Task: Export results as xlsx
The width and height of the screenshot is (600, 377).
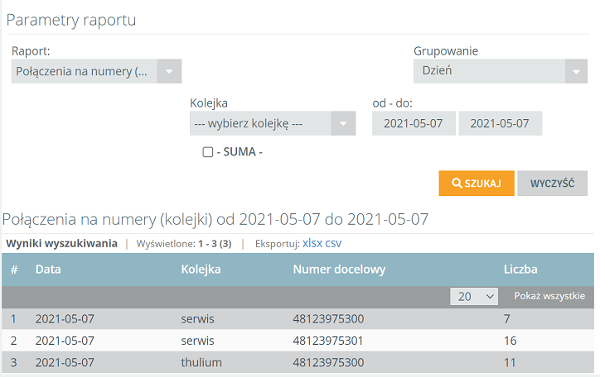Action: pyautogui.click(x=312, y=243)
